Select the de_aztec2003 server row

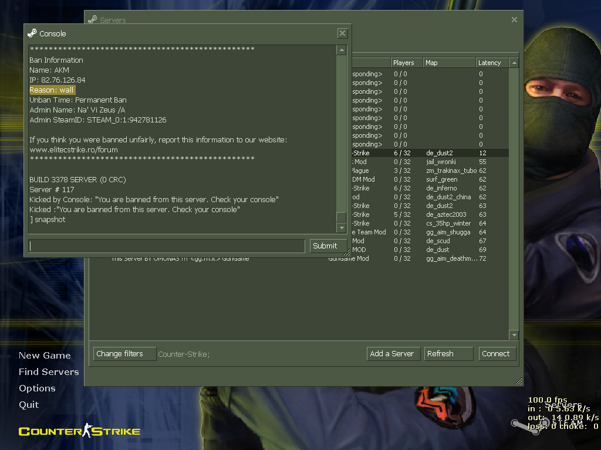click(430, 214)
